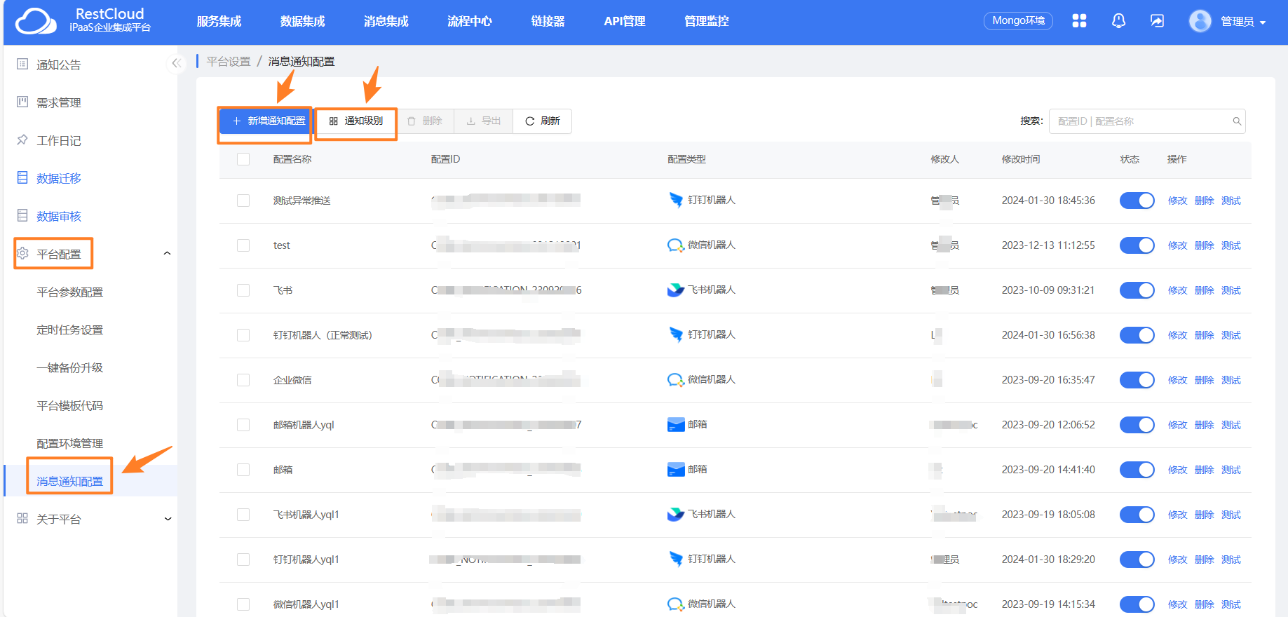Check the 企业微信 row checkbox

tap(243, 380)
